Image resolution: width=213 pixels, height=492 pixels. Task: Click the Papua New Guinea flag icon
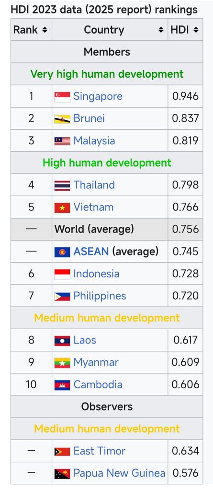point(62,473)
